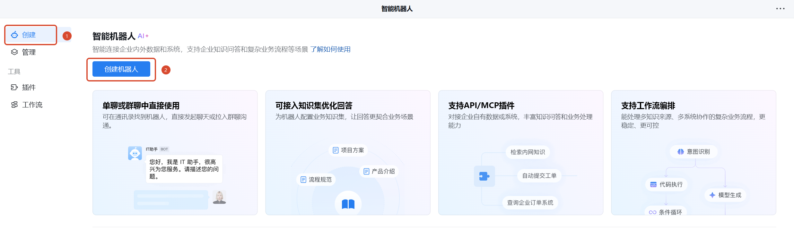
Task: Click the layers icon beside 管理
Action: (14, 52)
